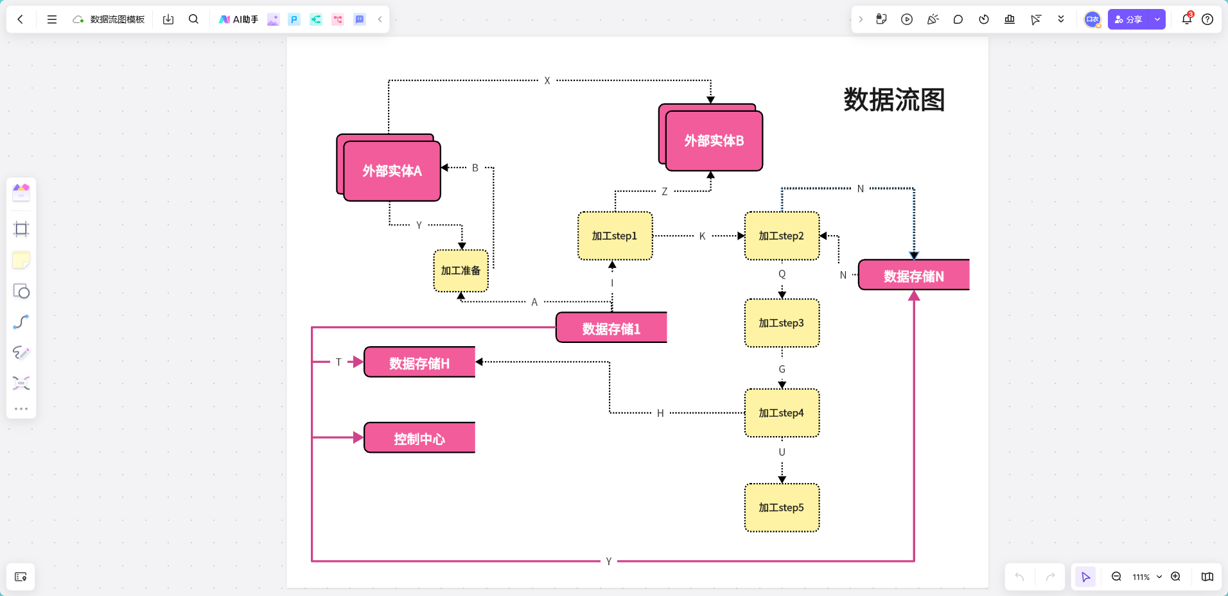This screenshot has width=1228, height=596.
Task: Select the cursor pointer mode
Action: [x=1085, y=577]
